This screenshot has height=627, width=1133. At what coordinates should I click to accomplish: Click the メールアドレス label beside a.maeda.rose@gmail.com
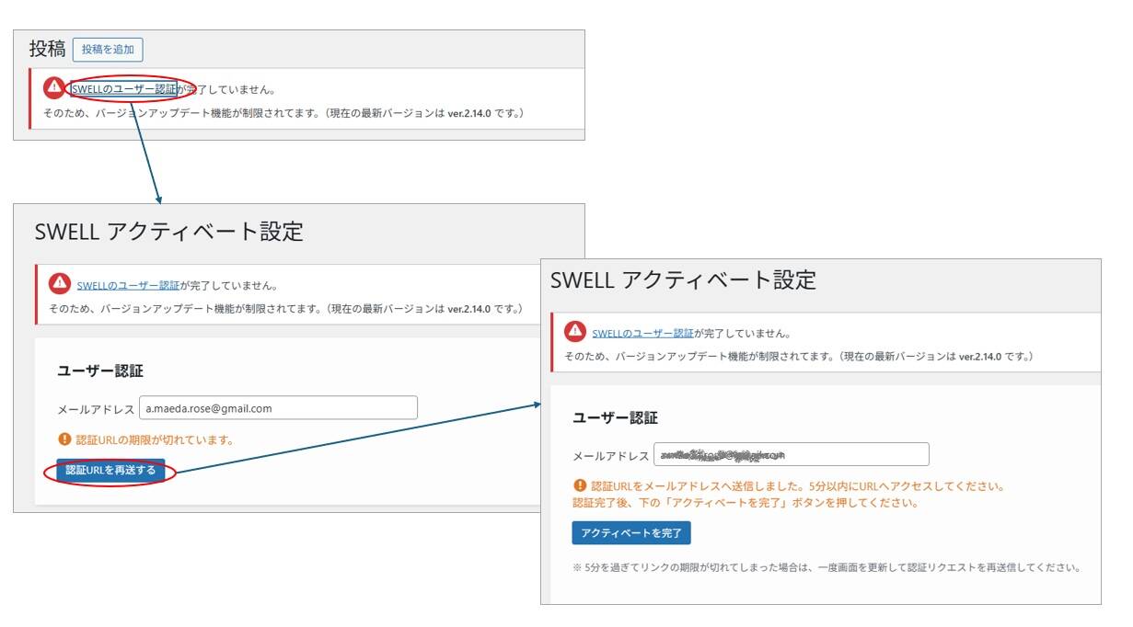click(96, 409)
